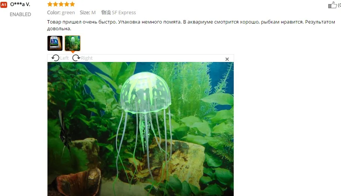341x196 pixels.
Task: Click the middle third rating star
Action: click(61, 4)
